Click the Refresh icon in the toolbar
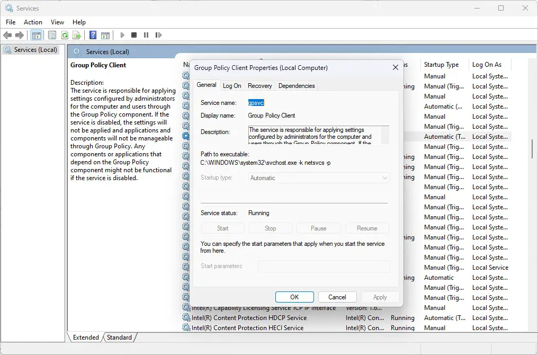 click(65, 35)
